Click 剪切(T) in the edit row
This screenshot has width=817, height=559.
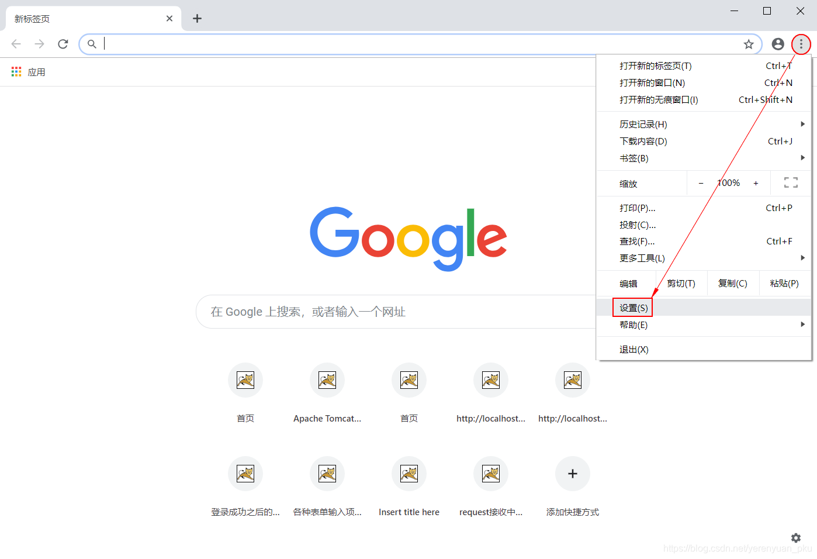pyautogui.click(x=681, y=284)
